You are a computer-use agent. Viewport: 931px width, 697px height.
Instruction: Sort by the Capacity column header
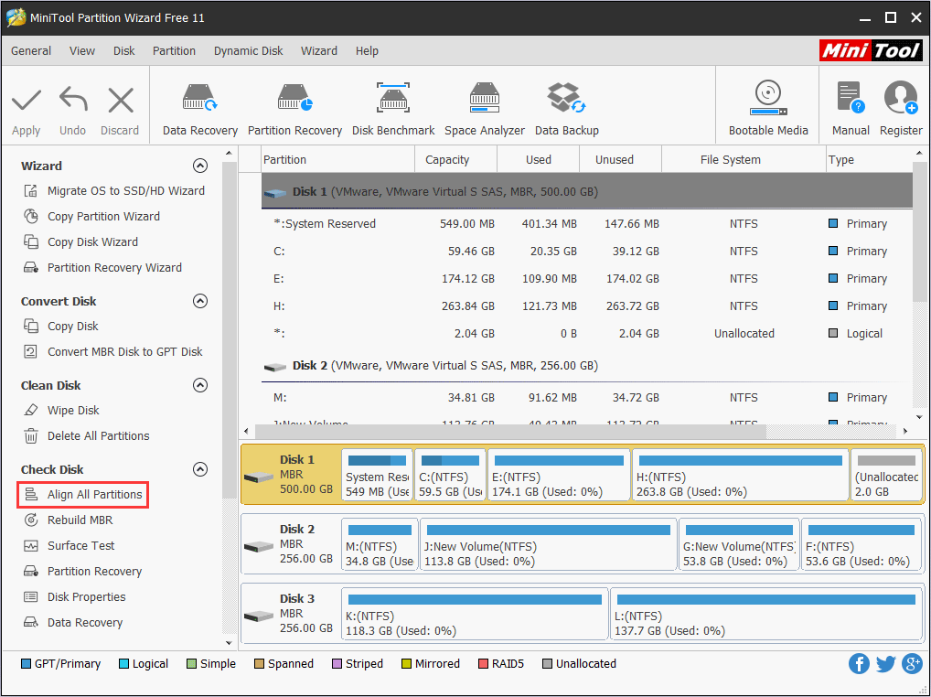point(455,160)
